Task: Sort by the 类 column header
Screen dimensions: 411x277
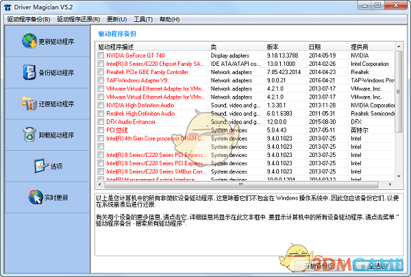Action: click(x=236, y=47)
